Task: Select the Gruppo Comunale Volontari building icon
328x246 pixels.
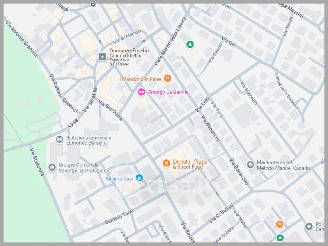Action: click(x=52, y=167)
